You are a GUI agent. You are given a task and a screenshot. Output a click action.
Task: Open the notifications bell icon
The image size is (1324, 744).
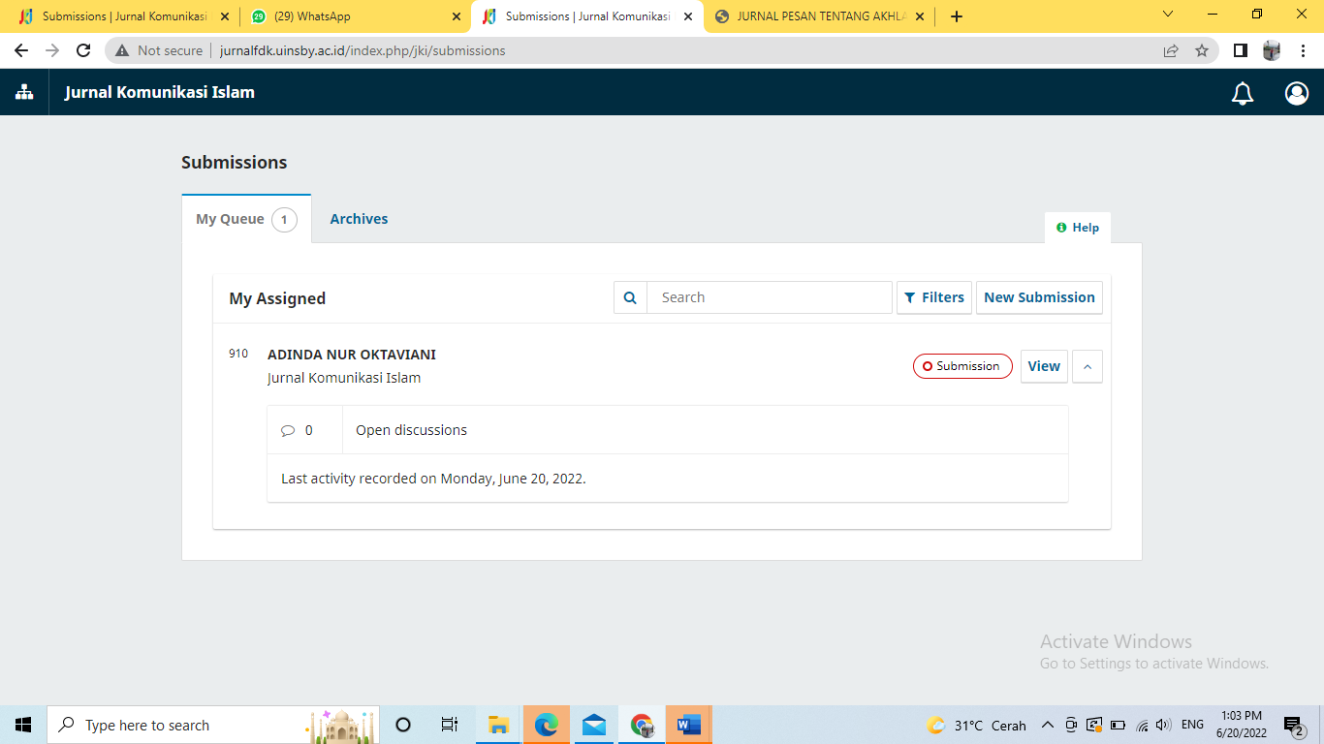pyautogui.click(x=1242, y=93)
